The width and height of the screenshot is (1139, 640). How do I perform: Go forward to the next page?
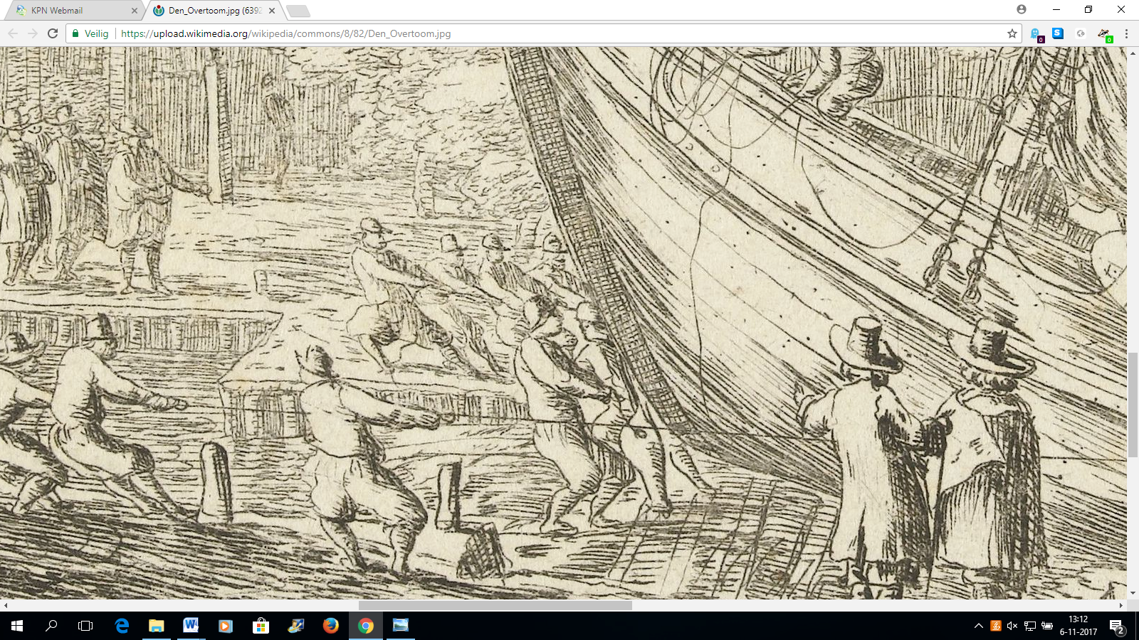33,33
